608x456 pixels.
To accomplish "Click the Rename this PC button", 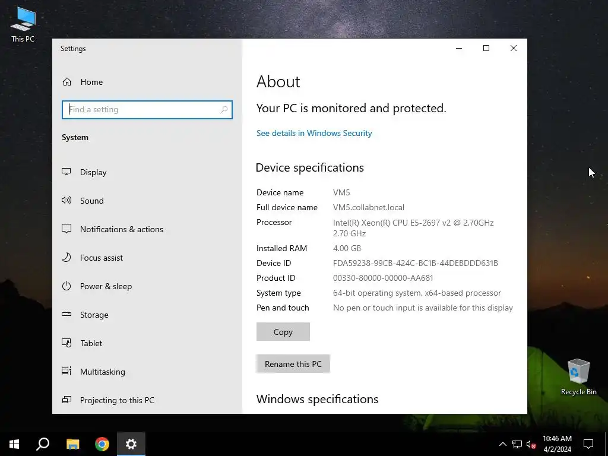I will pos(293,364).
